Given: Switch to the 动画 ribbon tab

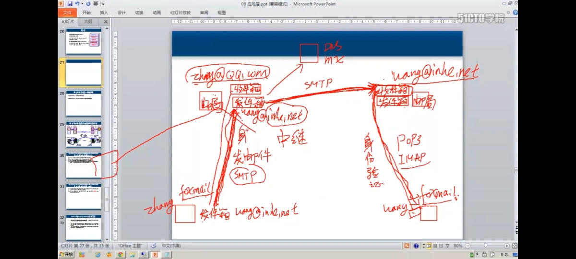Looking at the screenshot, I should 156,12.
